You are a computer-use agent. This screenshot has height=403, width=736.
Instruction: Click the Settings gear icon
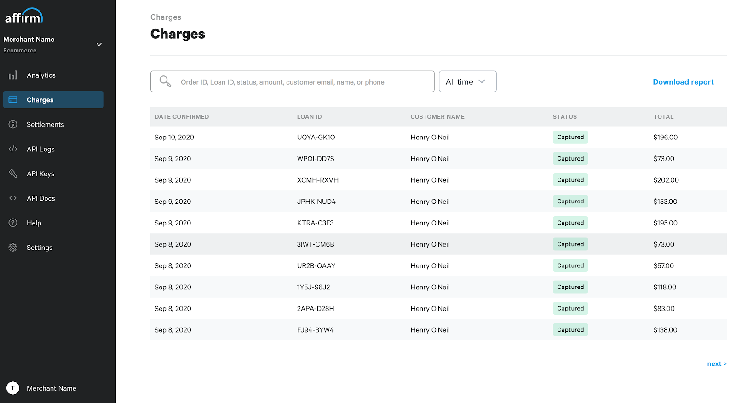13,247
